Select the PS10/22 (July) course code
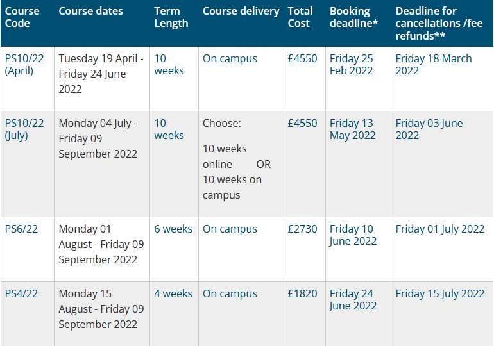 click(x=24, y=129)
